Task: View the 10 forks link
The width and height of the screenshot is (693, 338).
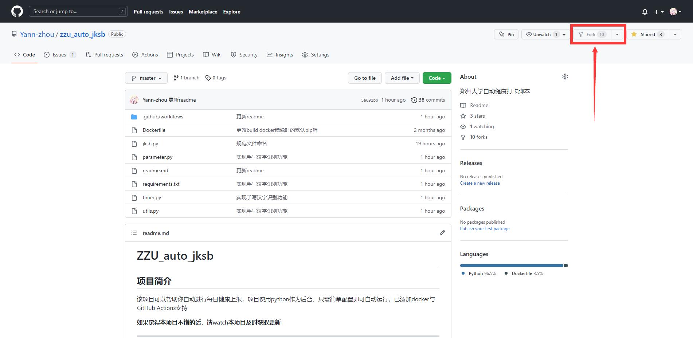Action: 474,137
